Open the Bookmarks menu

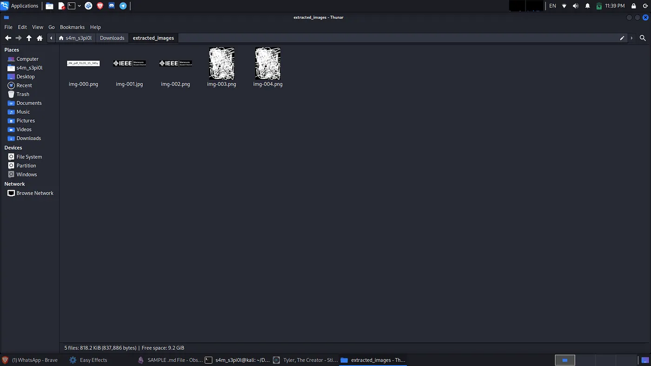click(x=72, y=27)
